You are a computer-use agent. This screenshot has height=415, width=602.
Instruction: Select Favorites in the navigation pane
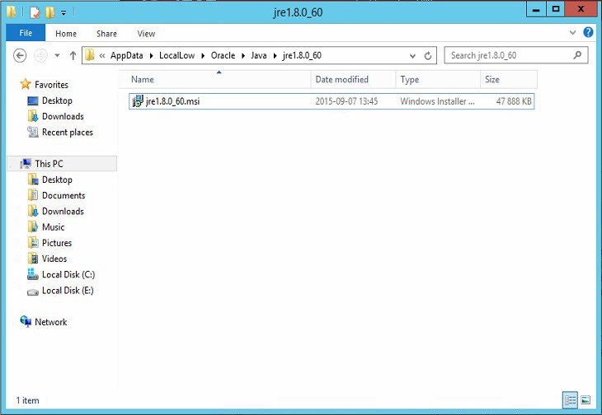pos(51,85)
